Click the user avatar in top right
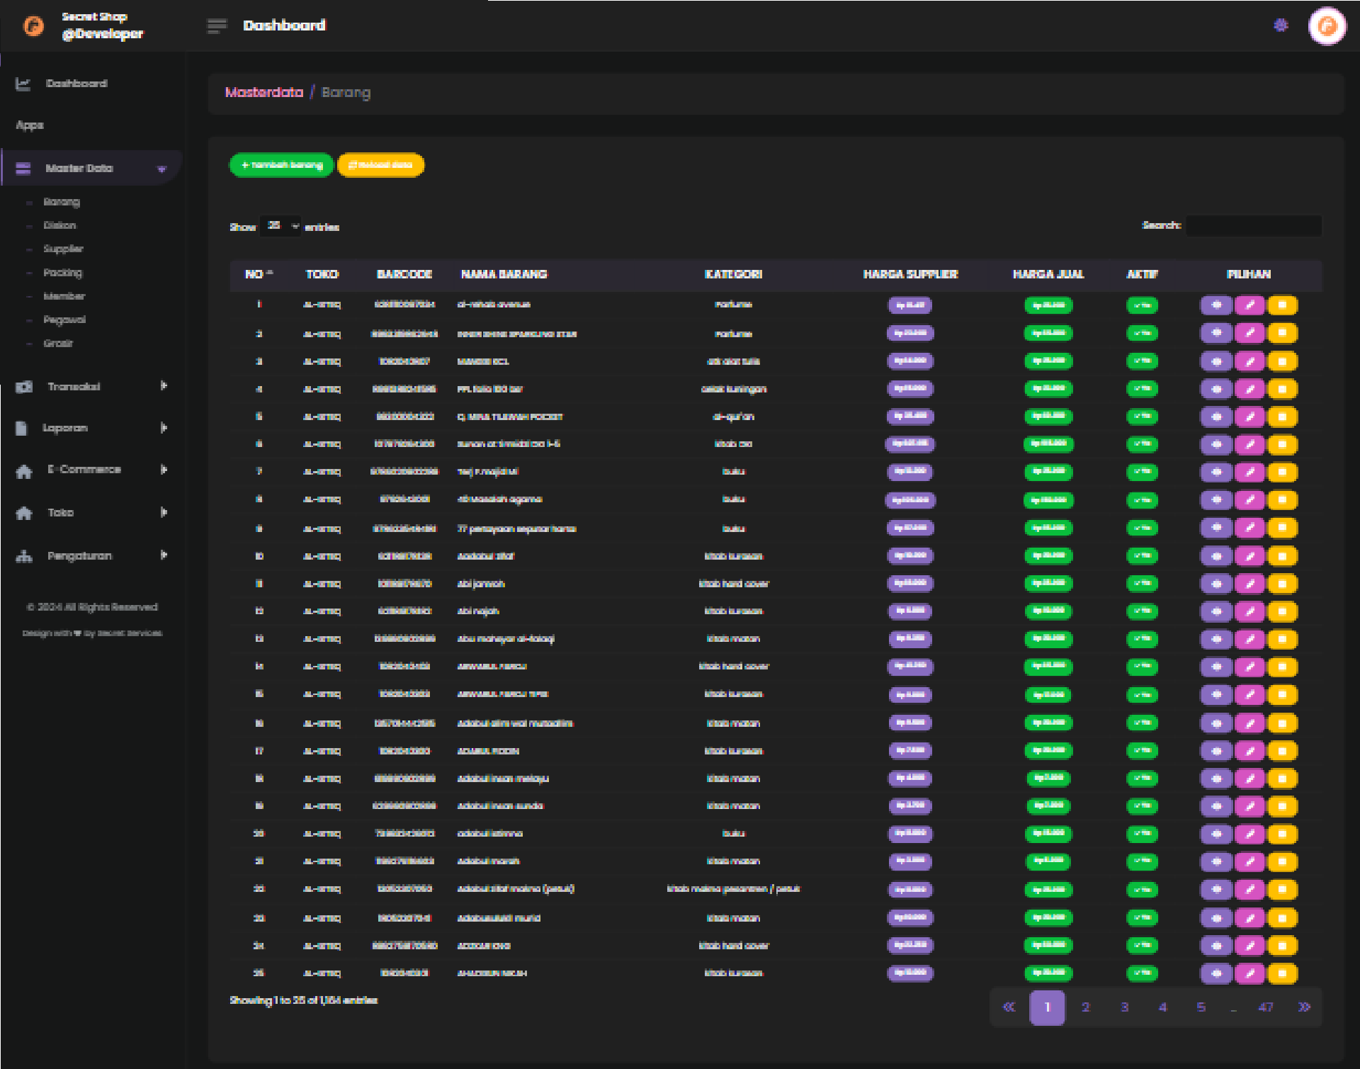 (x=1327, y=26)
